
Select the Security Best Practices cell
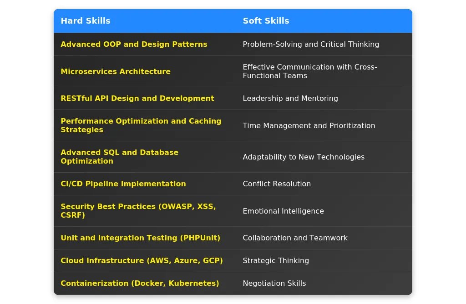pyautogui.click(x=138, y=211)
